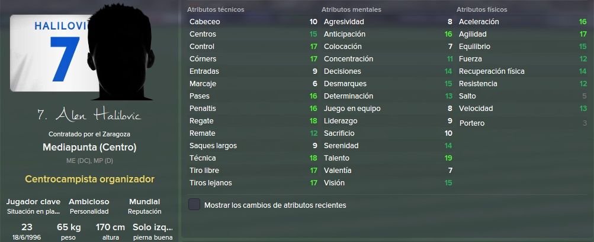Select the Talento attribute row
The height and width of the screenshot is (242, 594).
[x=387, y=158]
